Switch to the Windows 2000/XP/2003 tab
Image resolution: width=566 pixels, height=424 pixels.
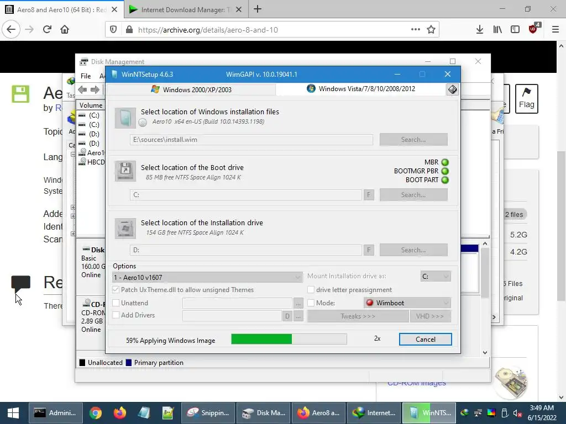[x=191, y=89]
